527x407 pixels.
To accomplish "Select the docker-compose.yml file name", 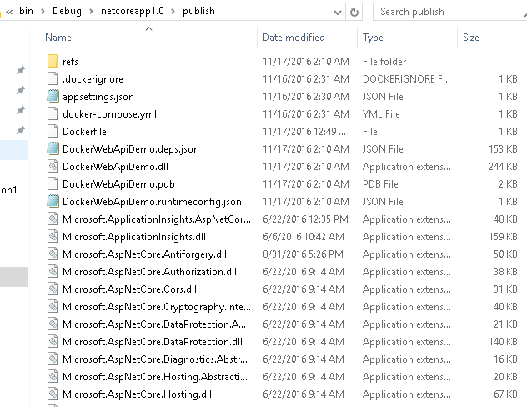I will (x=109, y=114).
